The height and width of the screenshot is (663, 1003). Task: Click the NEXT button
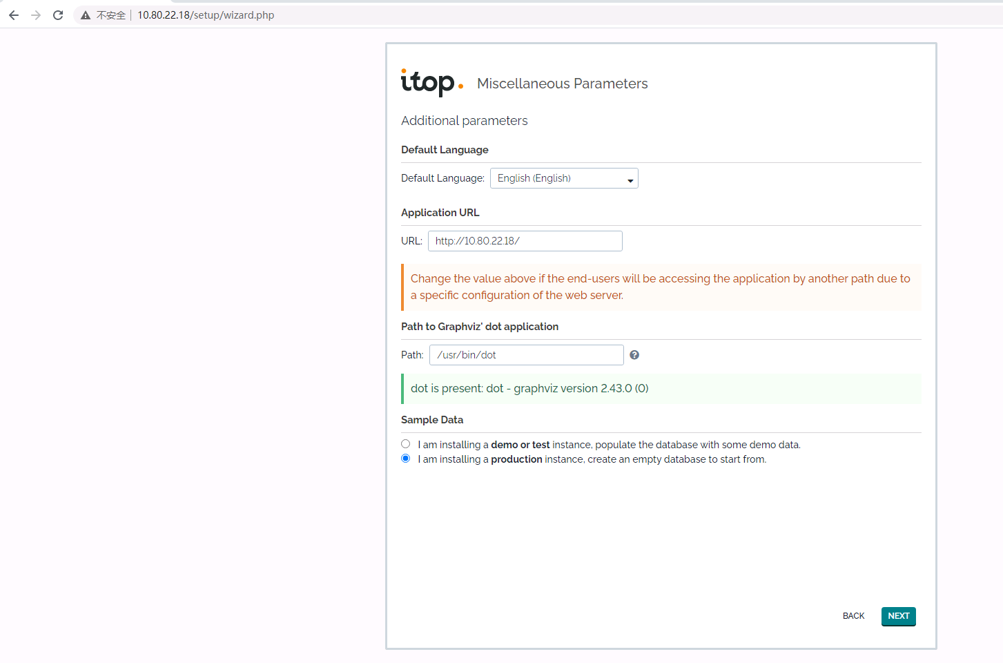(898, 616)
